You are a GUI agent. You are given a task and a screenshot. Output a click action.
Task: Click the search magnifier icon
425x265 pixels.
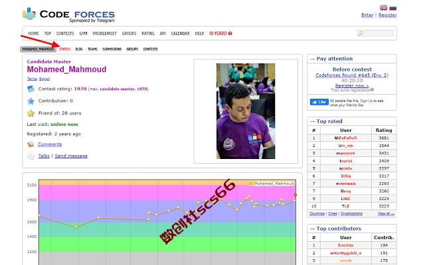361,33
